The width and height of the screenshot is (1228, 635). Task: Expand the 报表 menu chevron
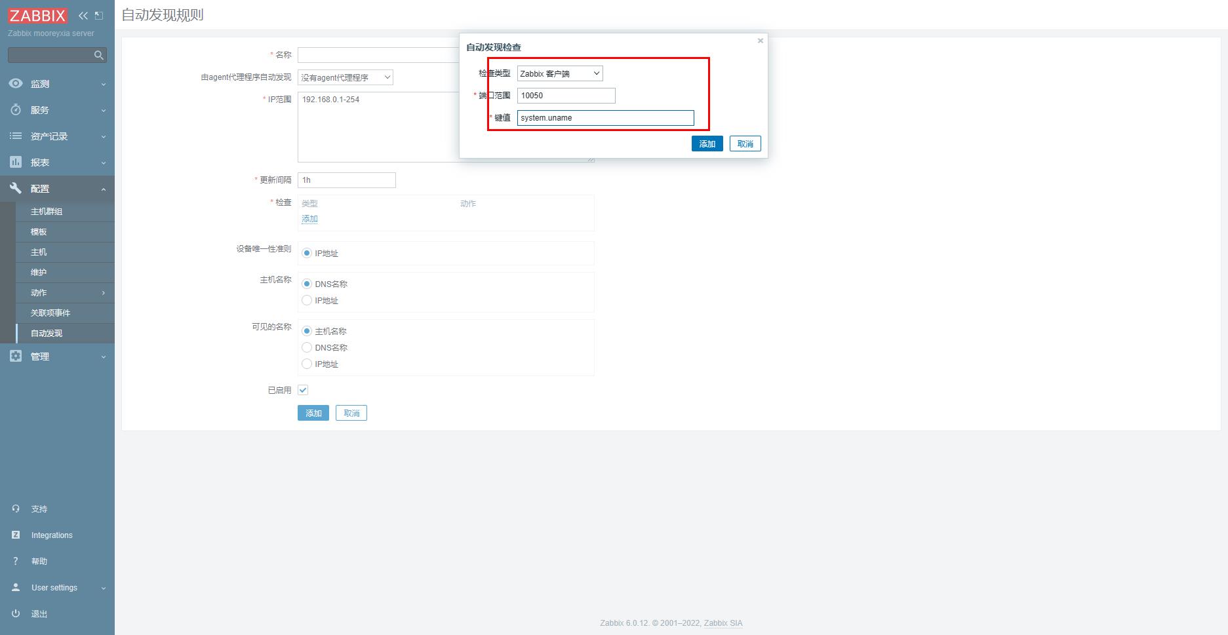104,163
